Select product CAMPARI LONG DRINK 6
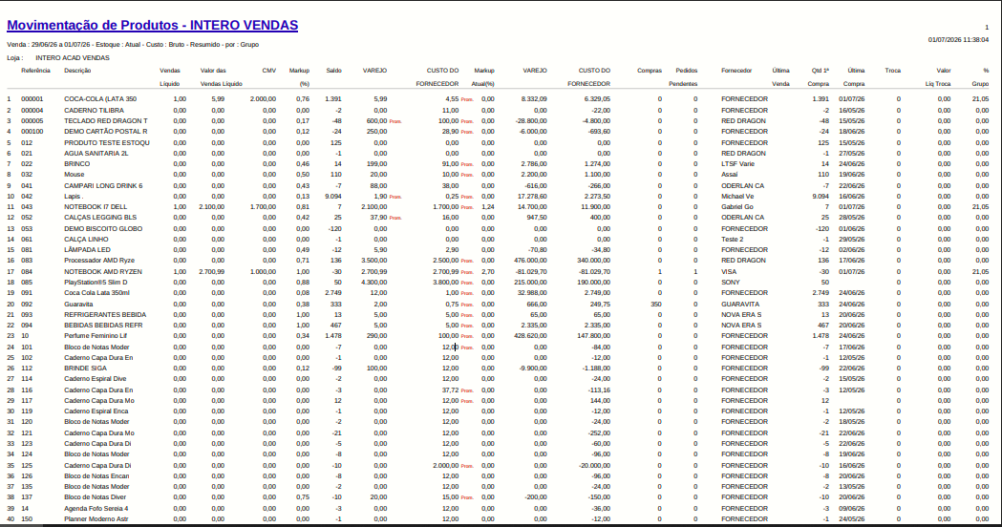 103,186
